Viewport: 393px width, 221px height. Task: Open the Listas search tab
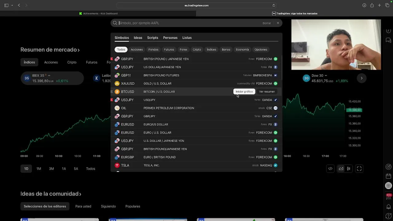point(187,38)
